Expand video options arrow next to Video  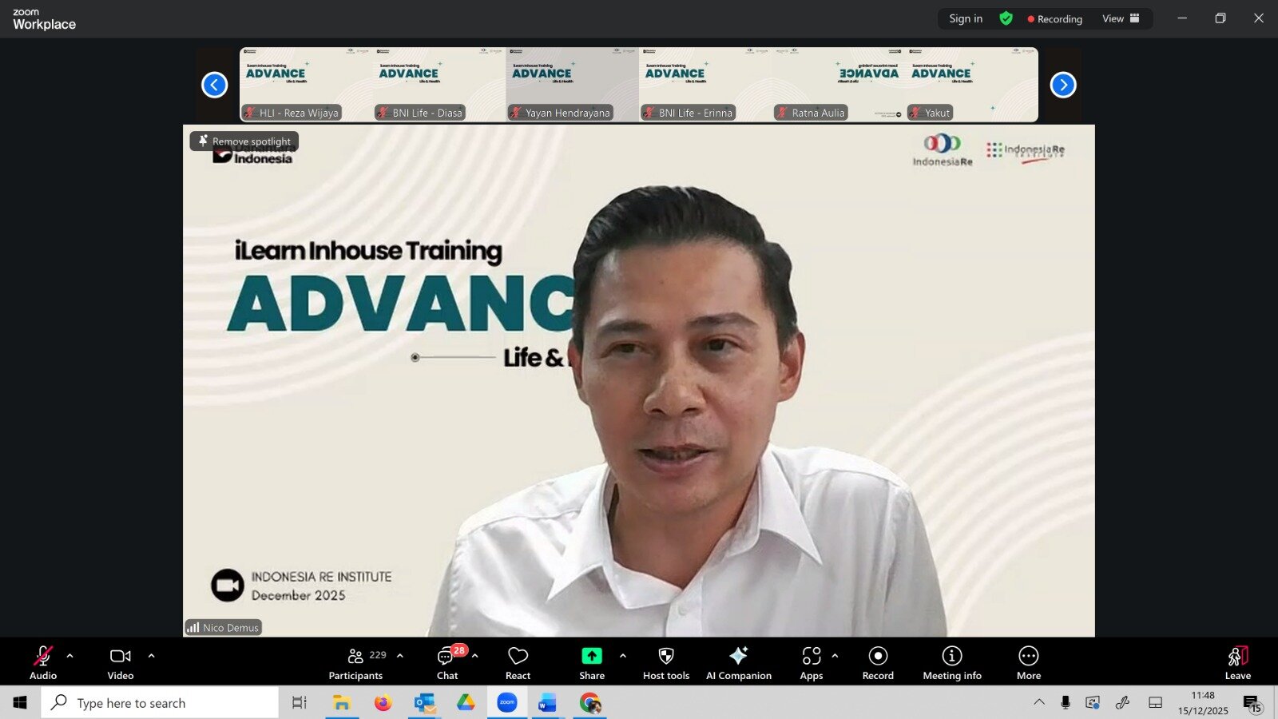pos(152,656)
